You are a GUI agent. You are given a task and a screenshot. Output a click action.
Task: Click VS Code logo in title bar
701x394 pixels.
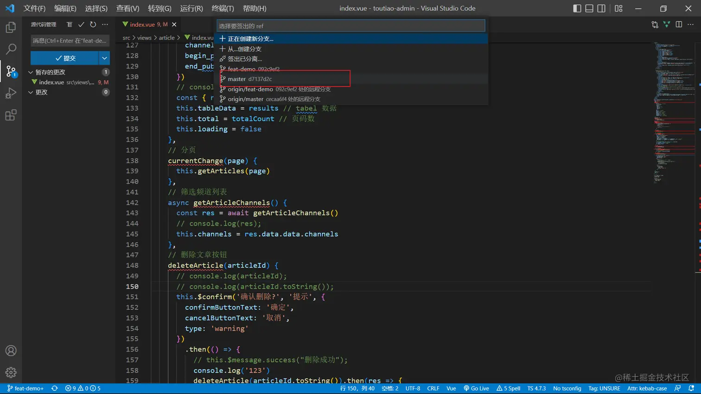pyautogui.click(x=10, y=8)
